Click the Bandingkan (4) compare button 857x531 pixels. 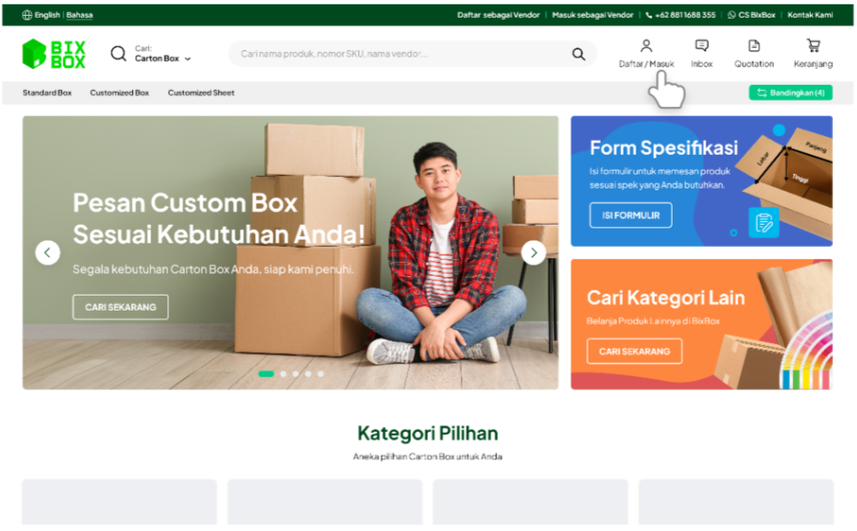coord(791,93)
